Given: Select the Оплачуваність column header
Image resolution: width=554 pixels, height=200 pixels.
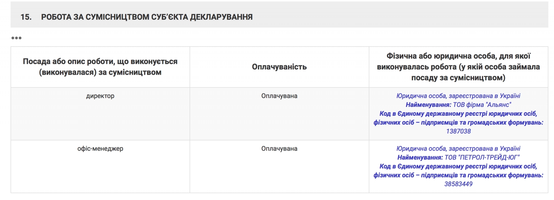Looking at the screenshot, I should pos(279,67).
